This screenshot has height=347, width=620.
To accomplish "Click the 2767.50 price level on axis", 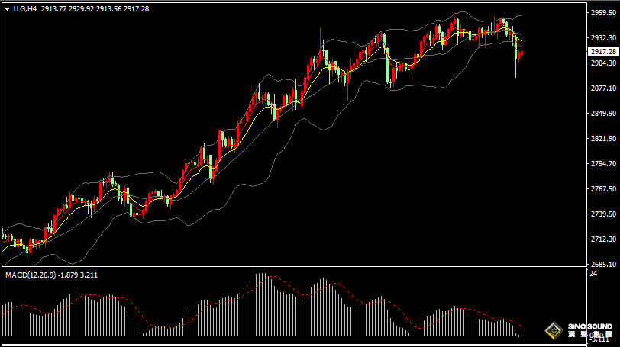I will click(603, 189).
